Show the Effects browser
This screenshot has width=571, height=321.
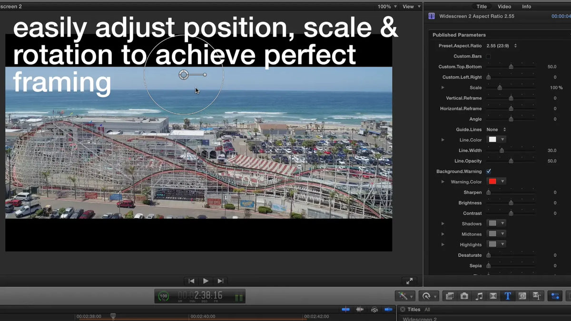click(449, 296)
